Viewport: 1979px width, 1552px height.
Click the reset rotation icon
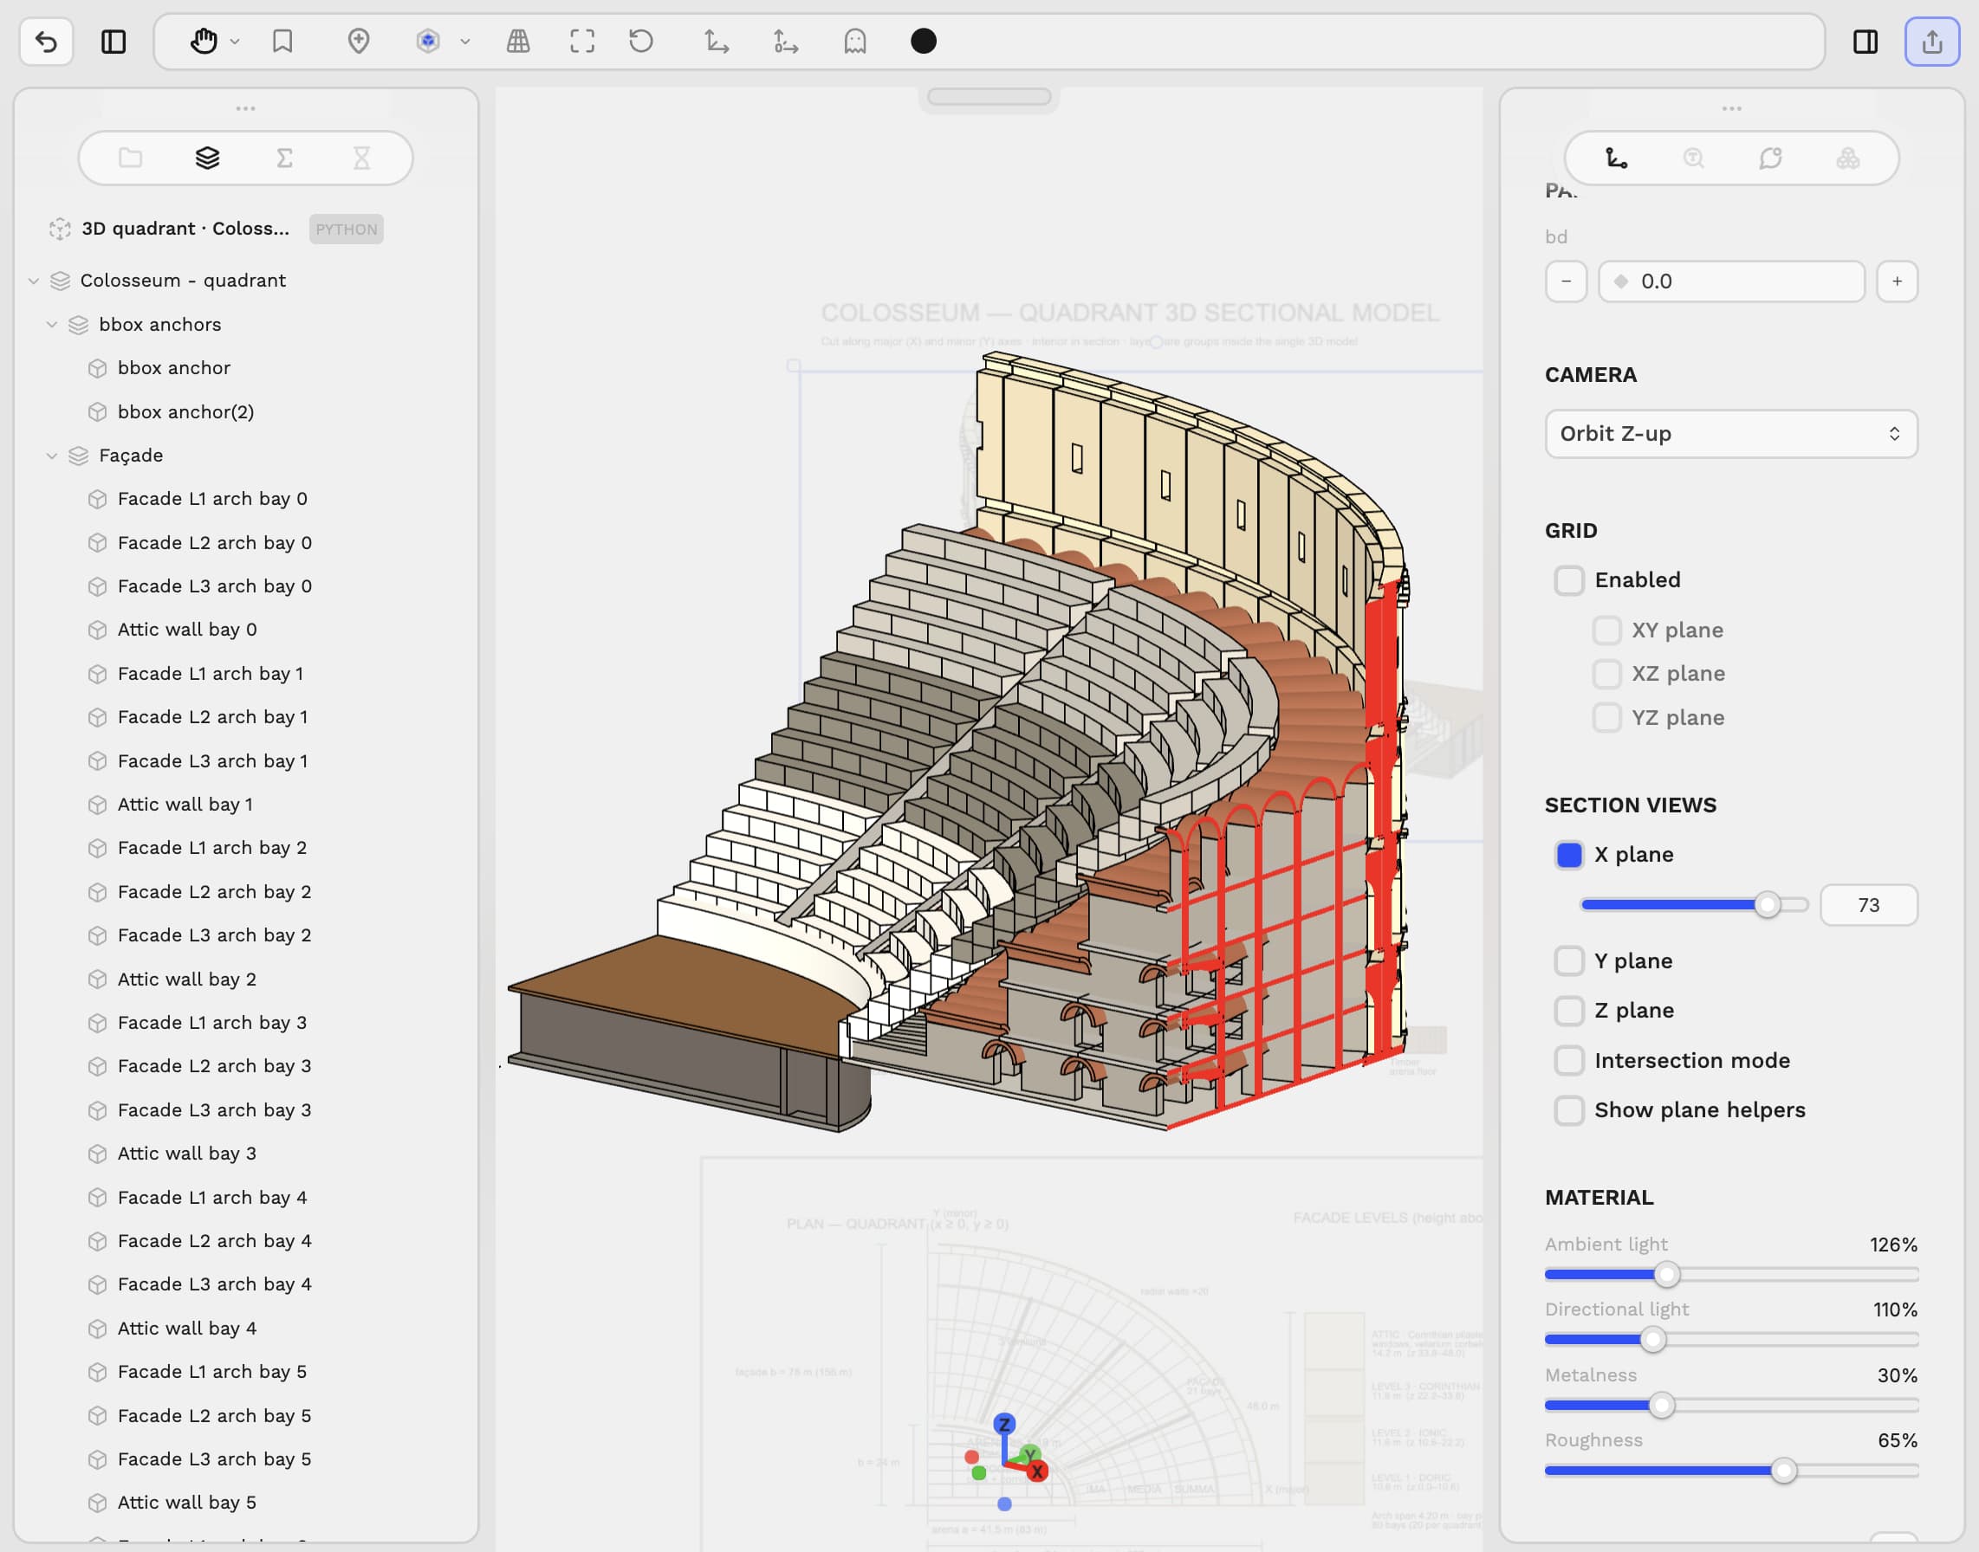pos(642,41)
